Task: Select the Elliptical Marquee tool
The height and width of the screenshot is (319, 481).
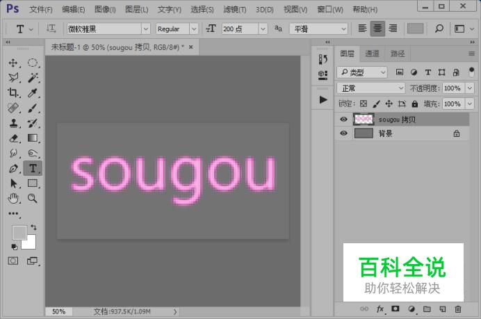Action: [x=32, y=63]
